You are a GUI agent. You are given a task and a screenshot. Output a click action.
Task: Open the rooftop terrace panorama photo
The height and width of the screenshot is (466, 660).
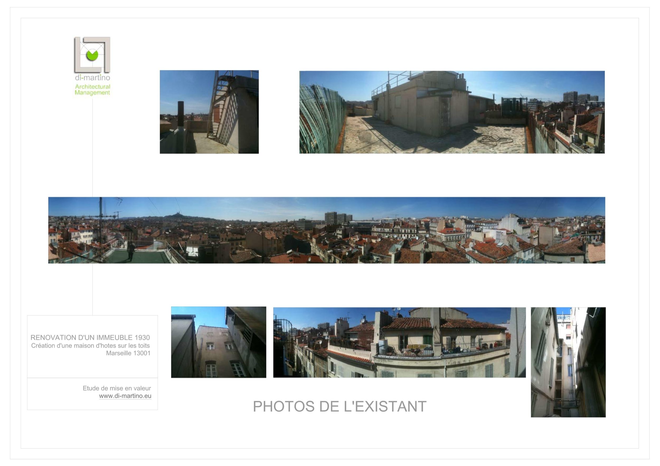[x=452, y=112]
